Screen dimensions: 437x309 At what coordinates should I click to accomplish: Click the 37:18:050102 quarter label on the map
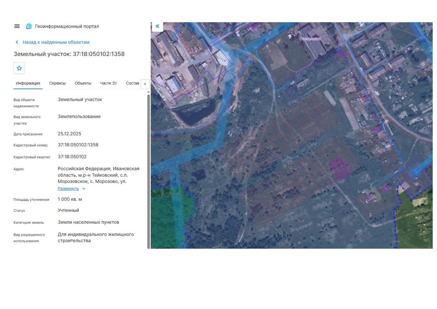pyautogui.click(x=311, y=39)
